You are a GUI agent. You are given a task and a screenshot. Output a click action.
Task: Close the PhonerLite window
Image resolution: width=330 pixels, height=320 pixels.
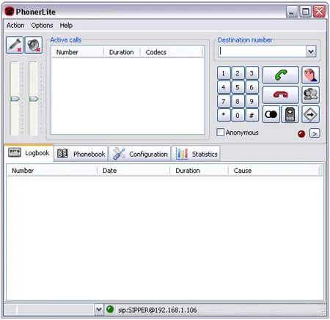tap(319, 12)
